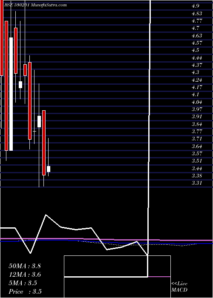Click the 3.51 price axis label
213x298 pixels.
pos(197,161)
